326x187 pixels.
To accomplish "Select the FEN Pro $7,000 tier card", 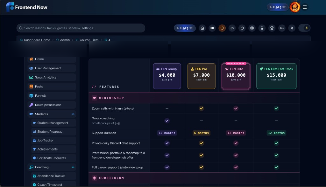I will tap(202, 76).
